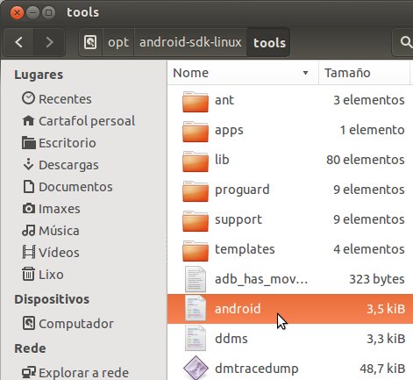Select the proguard folder icon
The image size is (413, 380).
[x=196, y=191]
